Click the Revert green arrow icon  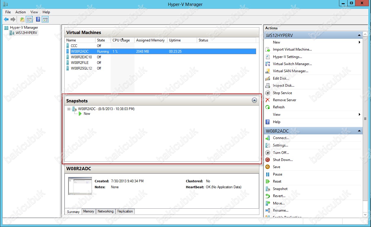[x=268, y=196]
